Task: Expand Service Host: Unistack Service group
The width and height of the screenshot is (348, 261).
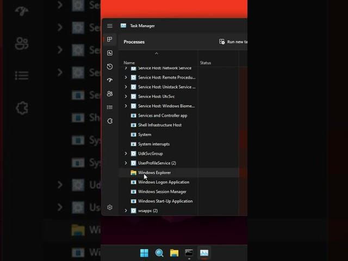Action: (126, 87)
